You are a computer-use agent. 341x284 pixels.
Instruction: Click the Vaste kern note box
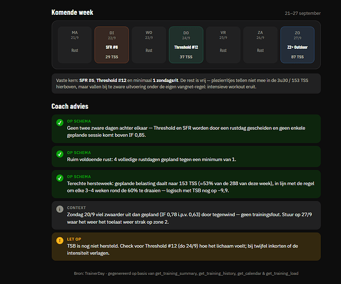(186, 84)
